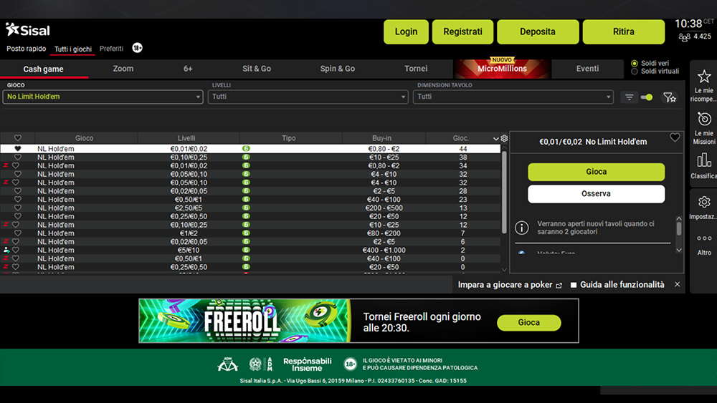Switch to the 6+ tab

[188, 69]
